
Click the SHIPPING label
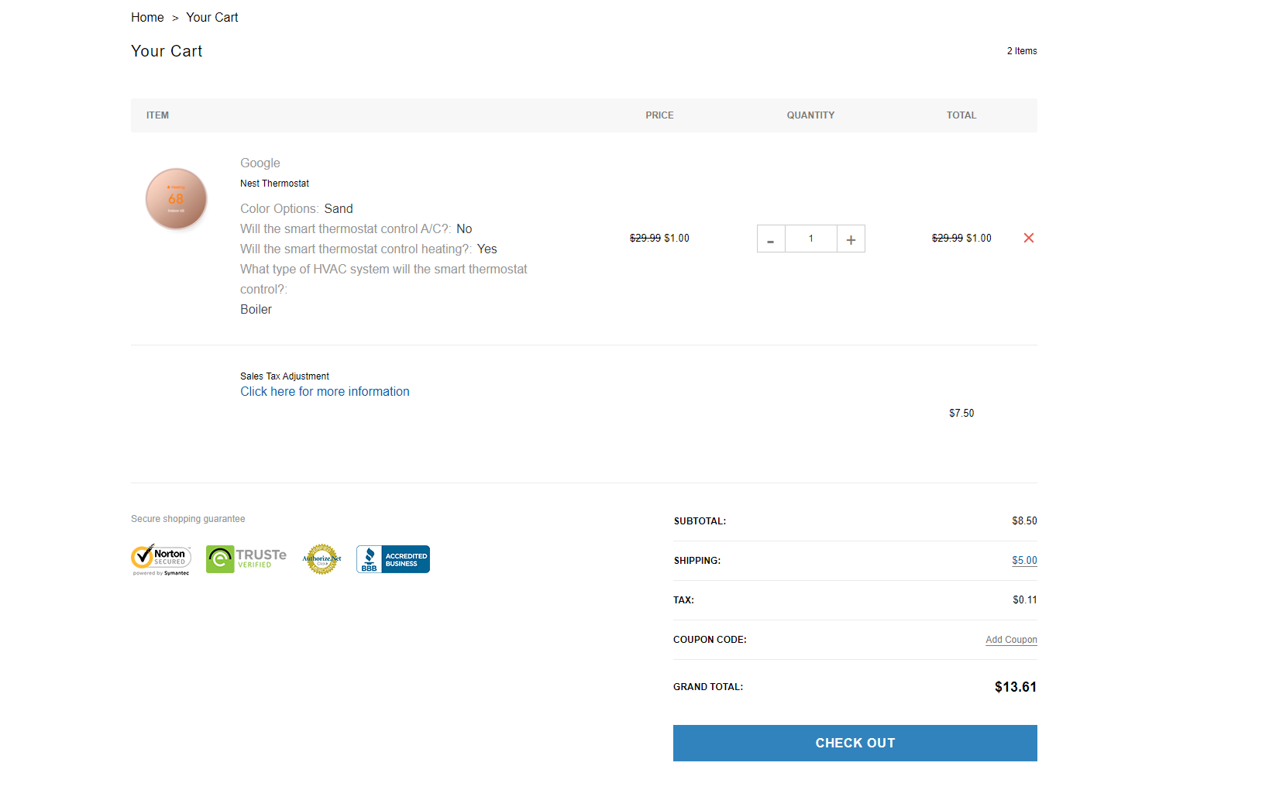click(x=697, y=561)
